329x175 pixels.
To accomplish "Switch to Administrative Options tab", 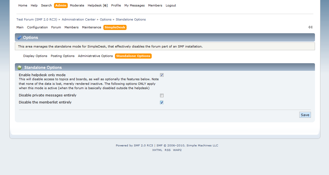I will tap(95, 56).
